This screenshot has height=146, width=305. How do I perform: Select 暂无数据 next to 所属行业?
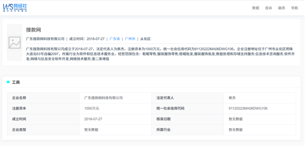click(236, 130)
